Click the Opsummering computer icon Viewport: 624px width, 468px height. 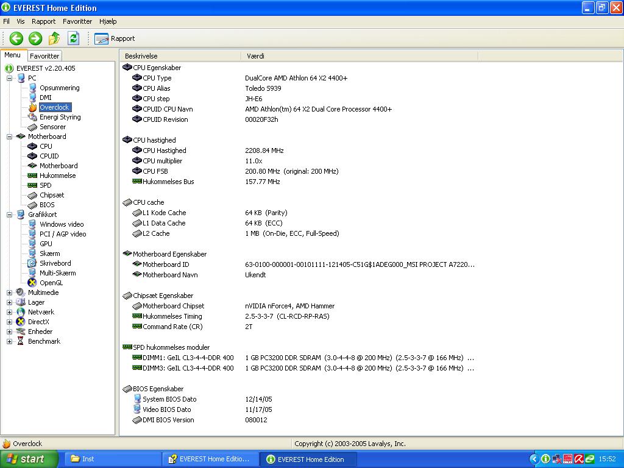(x=32, y=88)
